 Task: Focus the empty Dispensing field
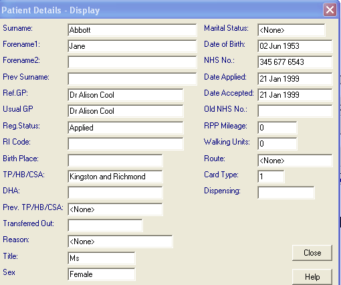[286, 193]
